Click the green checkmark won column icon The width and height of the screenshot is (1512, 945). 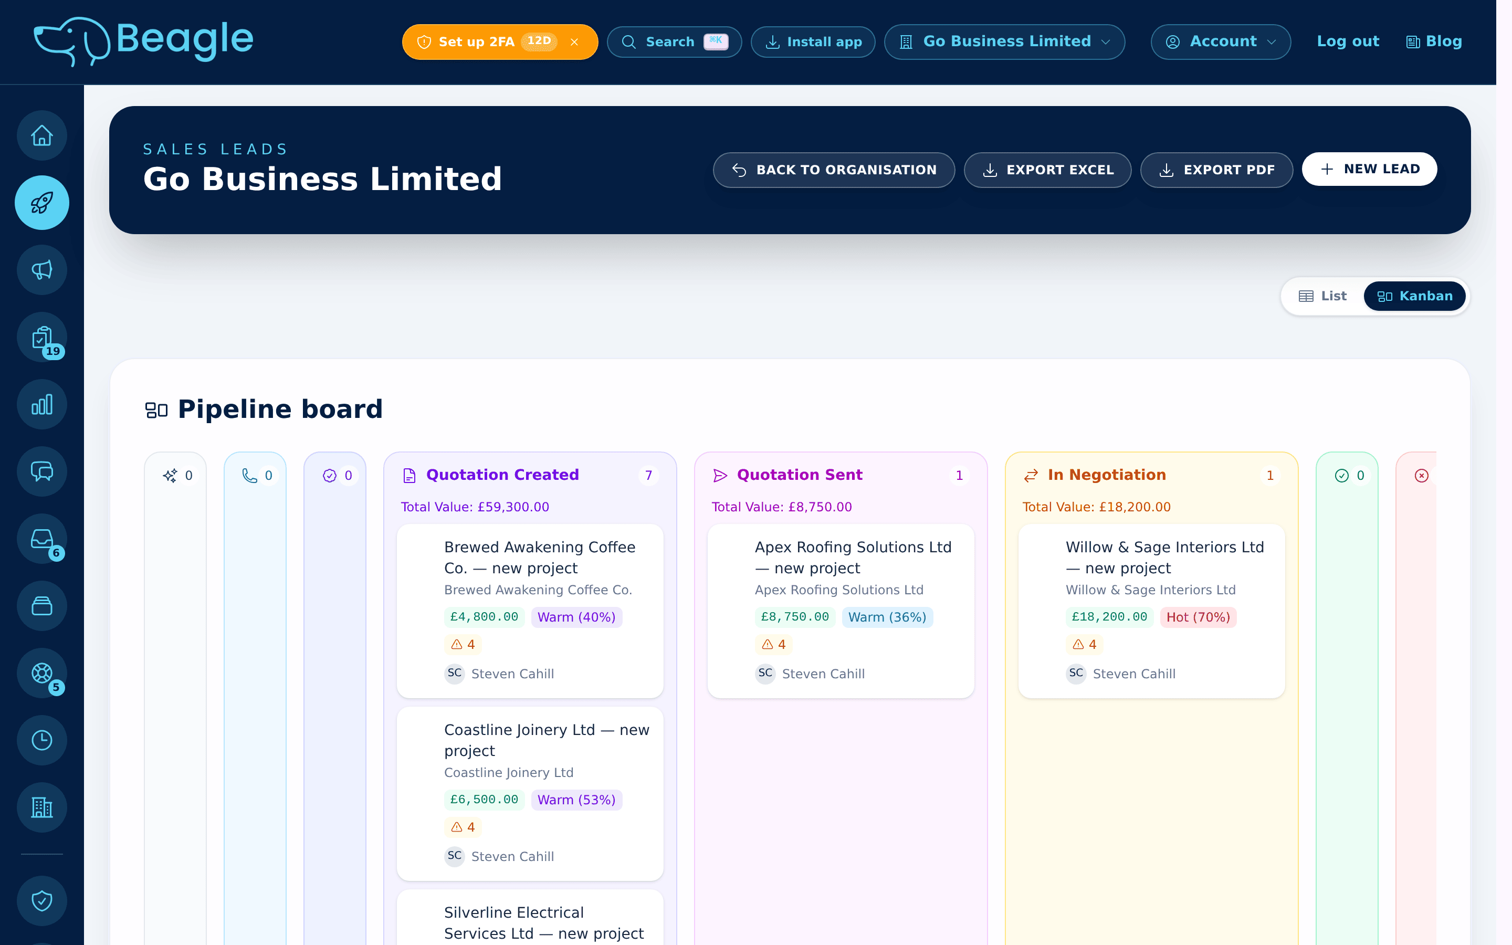coord(1341,476)
